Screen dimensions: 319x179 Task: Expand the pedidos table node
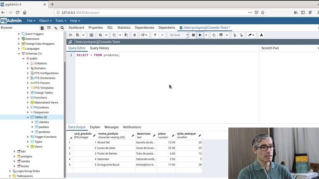[x=32, y=127]
